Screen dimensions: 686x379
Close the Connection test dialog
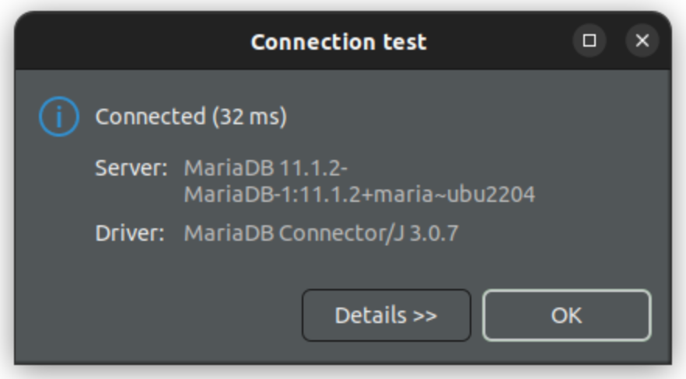point(642,41)
